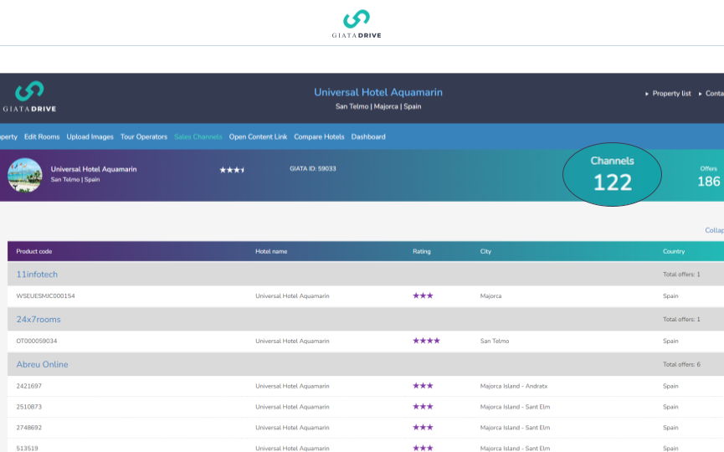Open the Dashboard tab
Image resolution: width=724 pixels, height=452 pixels.
click(368, 136)
